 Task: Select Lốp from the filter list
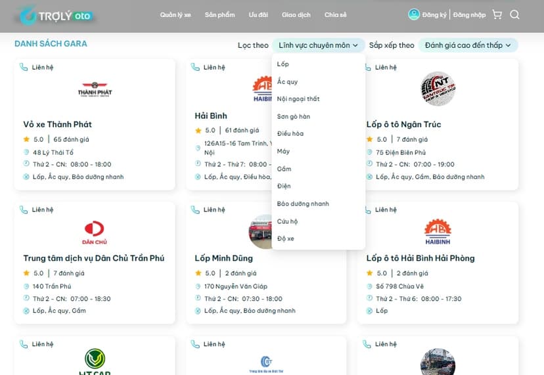click(x=283, y=64)
